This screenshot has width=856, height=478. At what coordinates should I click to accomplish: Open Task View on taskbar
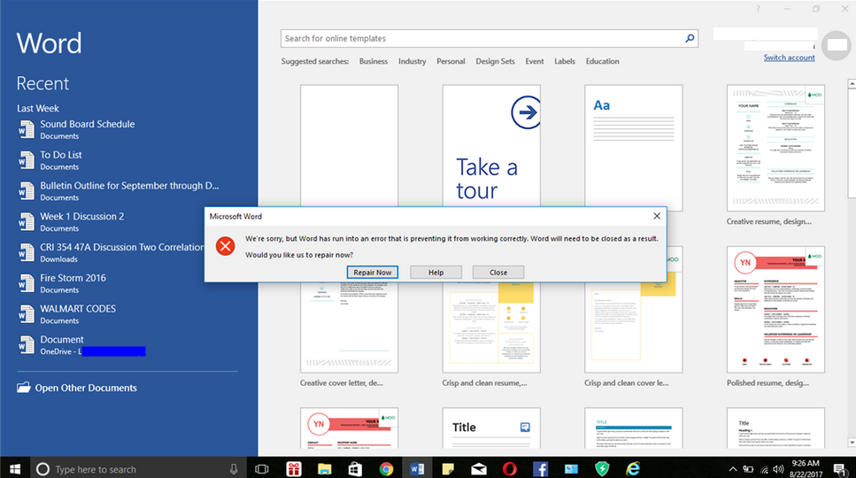click(x=262, y=469)
